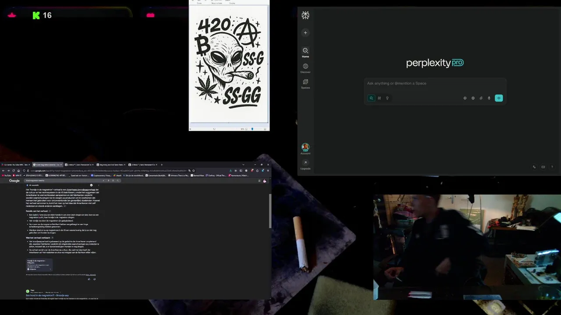Open the Banned Video bookmark
The height and width of the screenshot is (315, 561).
197,175
